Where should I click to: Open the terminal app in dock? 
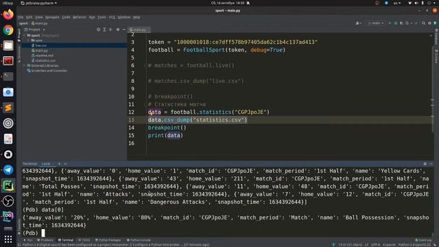pos(8,76)
